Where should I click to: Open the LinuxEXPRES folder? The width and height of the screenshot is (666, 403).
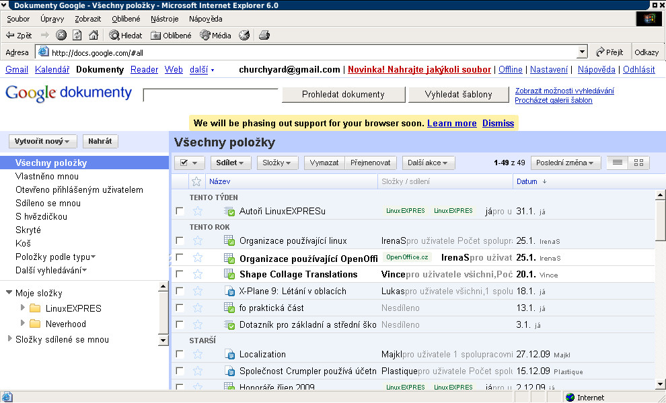[x=73, y=308]
